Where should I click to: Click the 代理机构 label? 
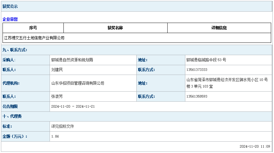11,83
